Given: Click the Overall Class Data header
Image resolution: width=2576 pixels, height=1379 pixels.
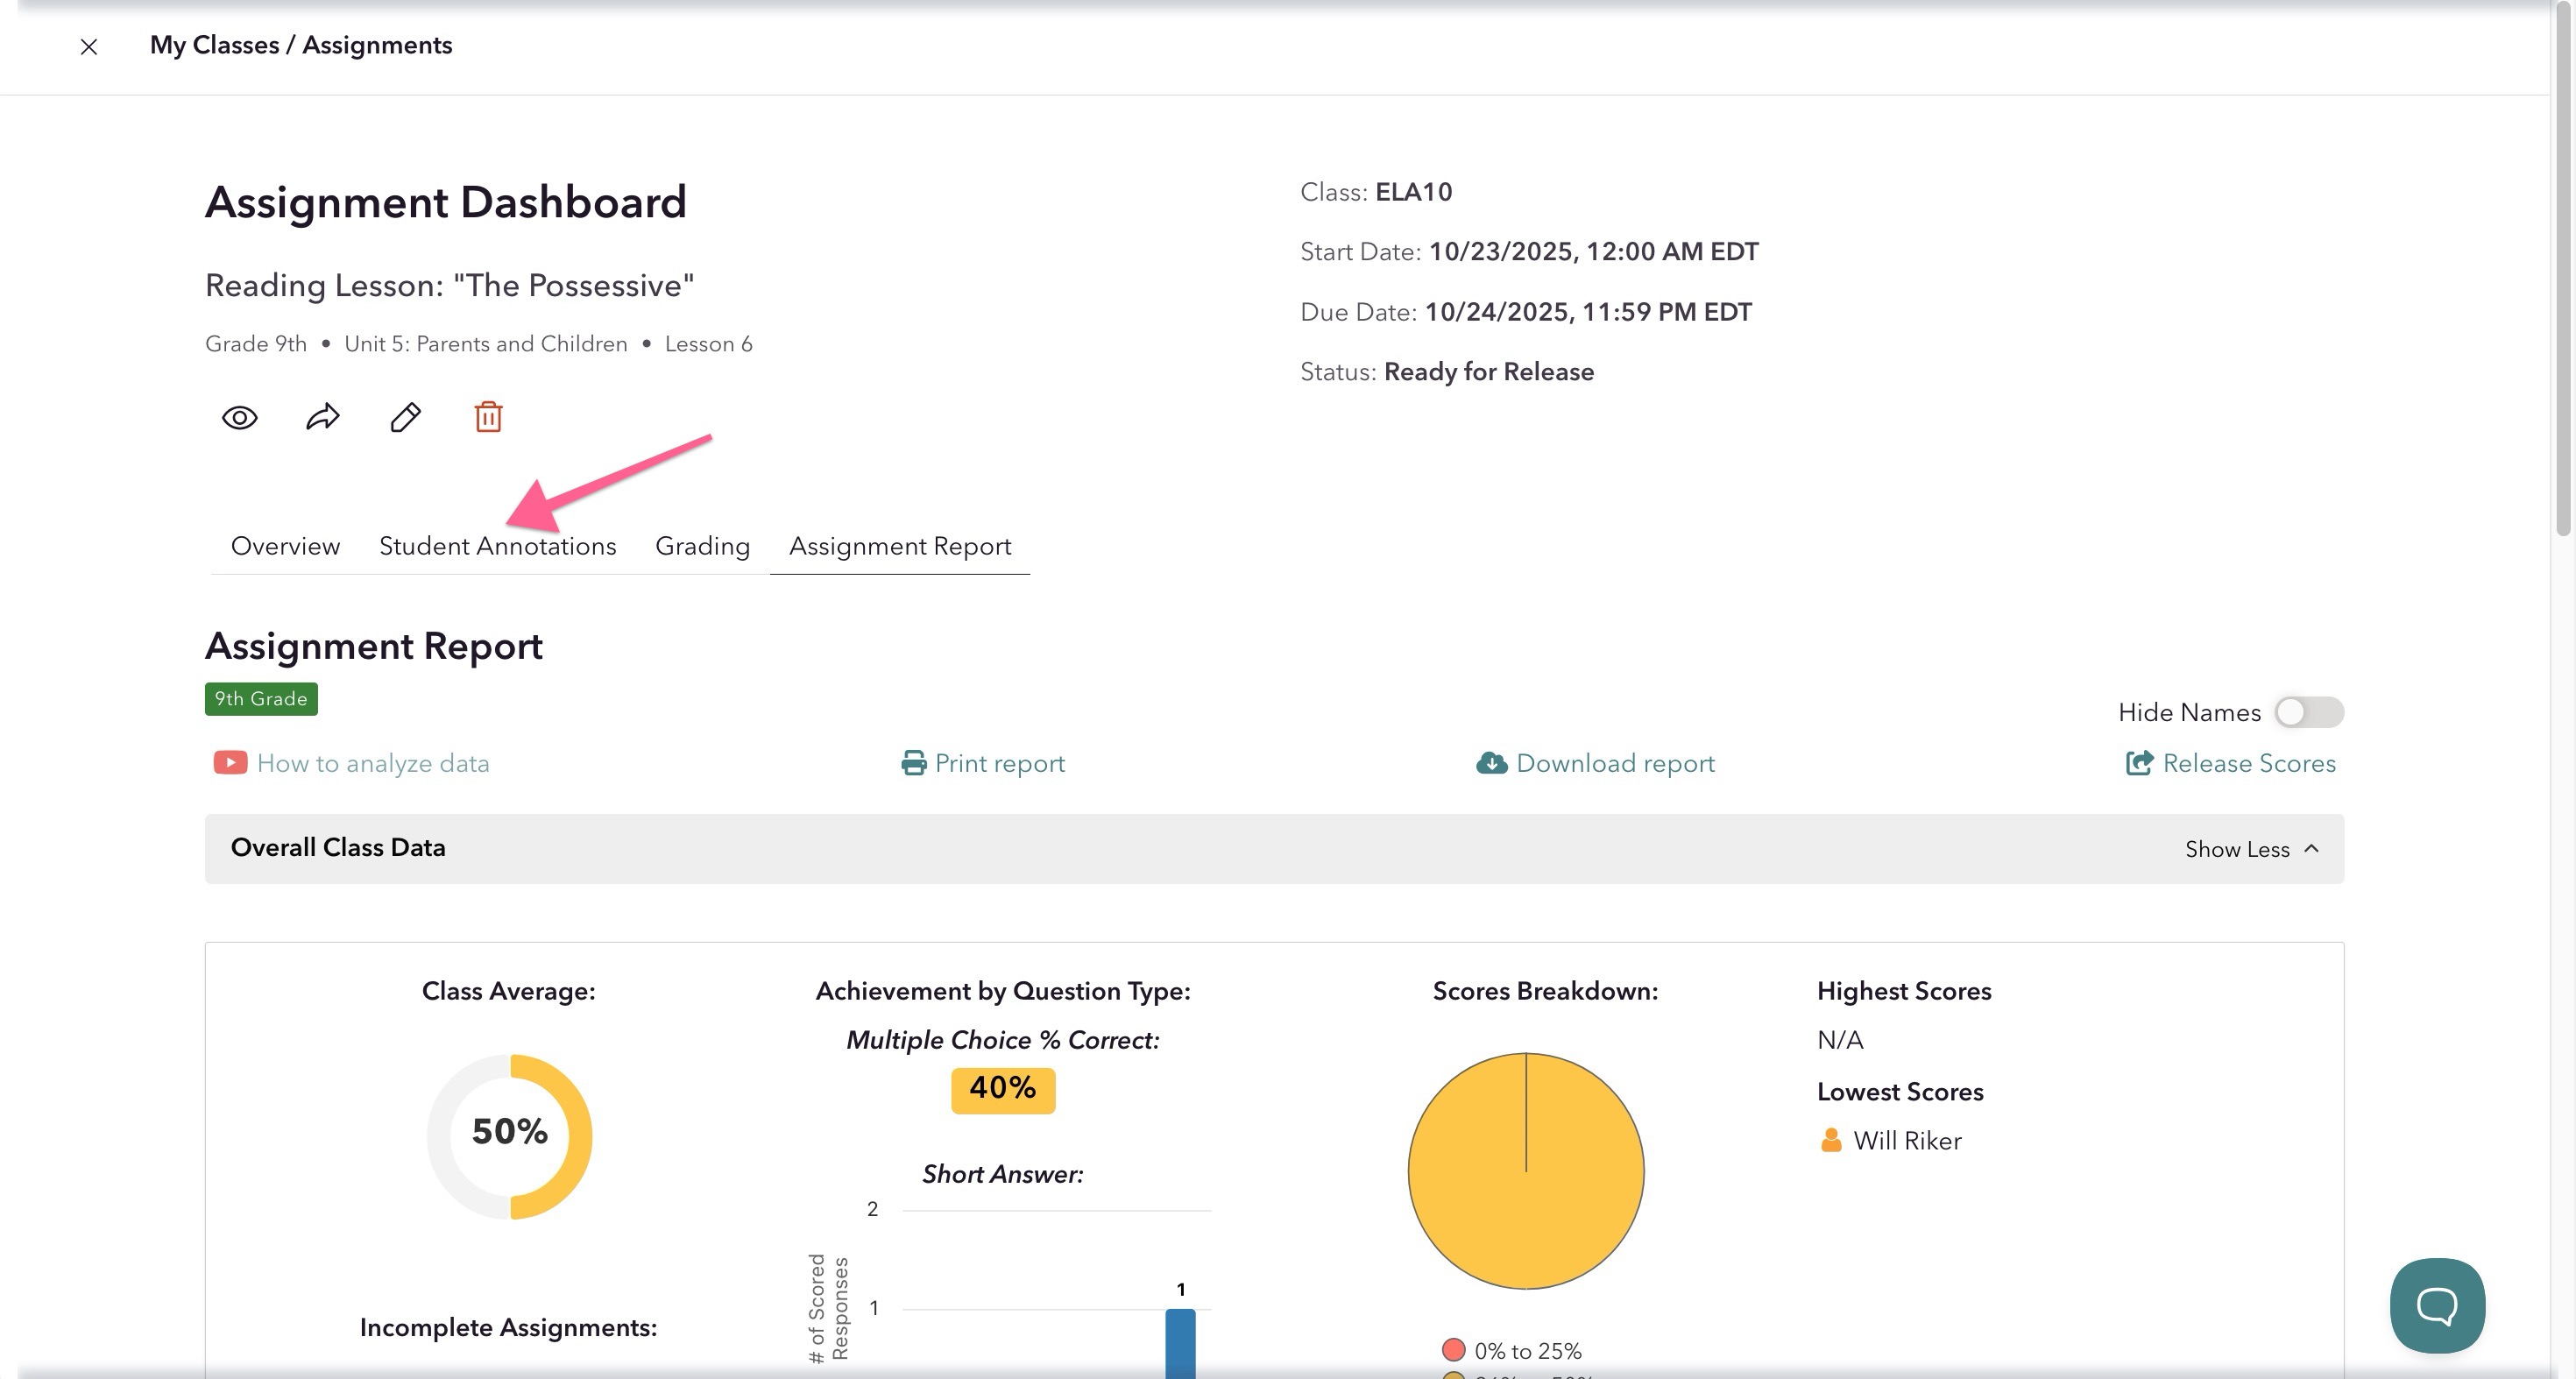Looking at the screenshot, I should click(338, 848).
